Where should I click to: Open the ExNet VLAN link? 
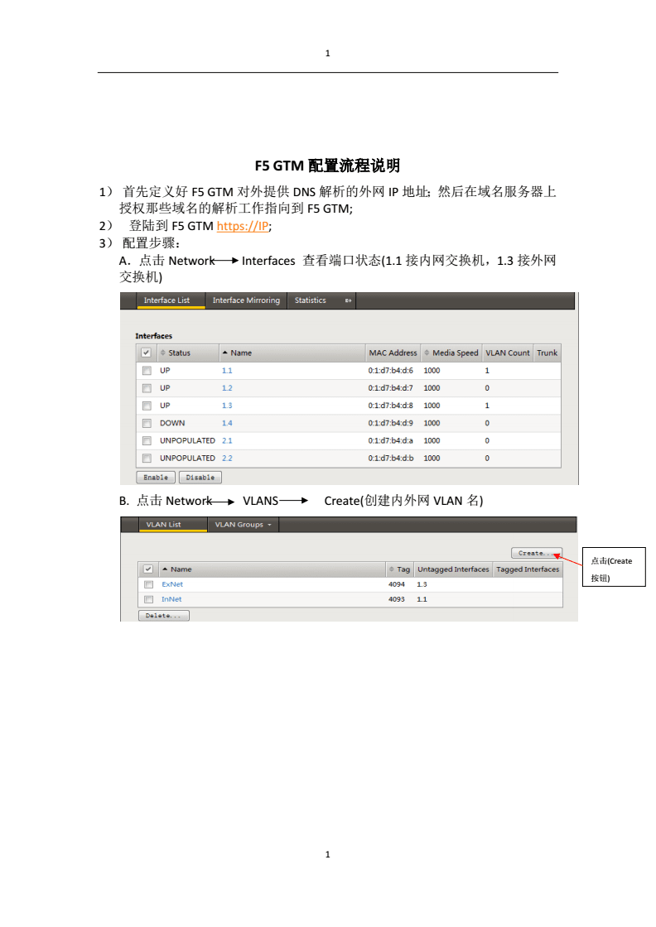[x=172, y=584]
